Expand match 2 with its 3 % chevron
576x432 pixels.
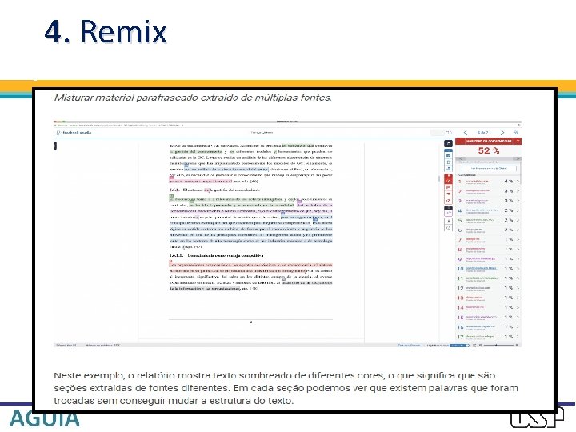(518, 191)
